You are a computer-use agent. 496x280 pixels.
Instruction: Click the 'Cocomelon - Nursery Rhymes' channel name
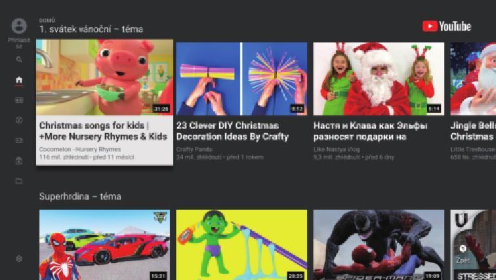click(x=80, y=149)
